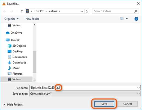Expand the Save as type dropdown
The image size is (142, 110).
[138, 94]
